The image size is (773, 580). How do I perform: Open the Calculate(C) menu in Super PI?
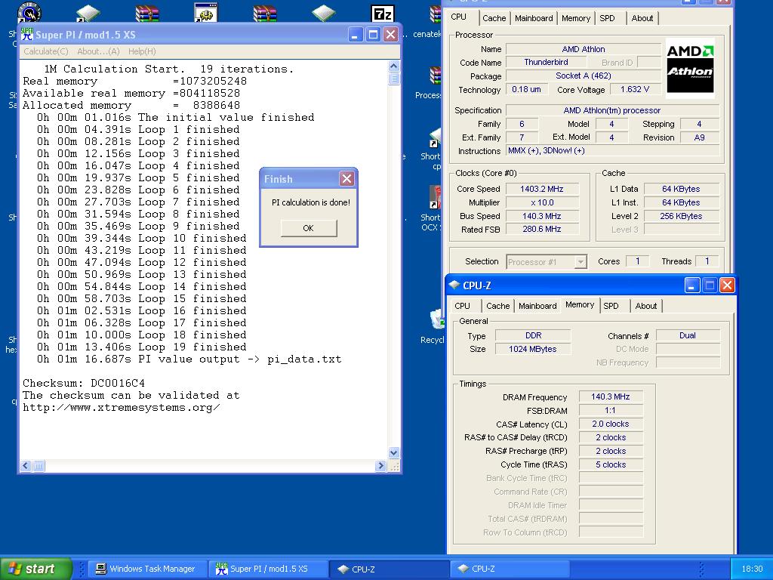(x=46, y=51)
